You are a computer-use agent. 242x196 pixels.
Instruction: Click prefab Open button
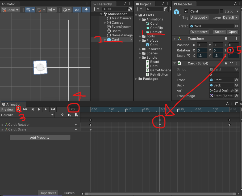(233, 32)
